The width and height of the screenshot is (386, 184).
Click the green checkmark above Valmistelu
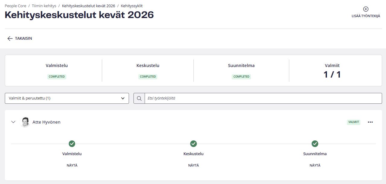click(72, 144)
